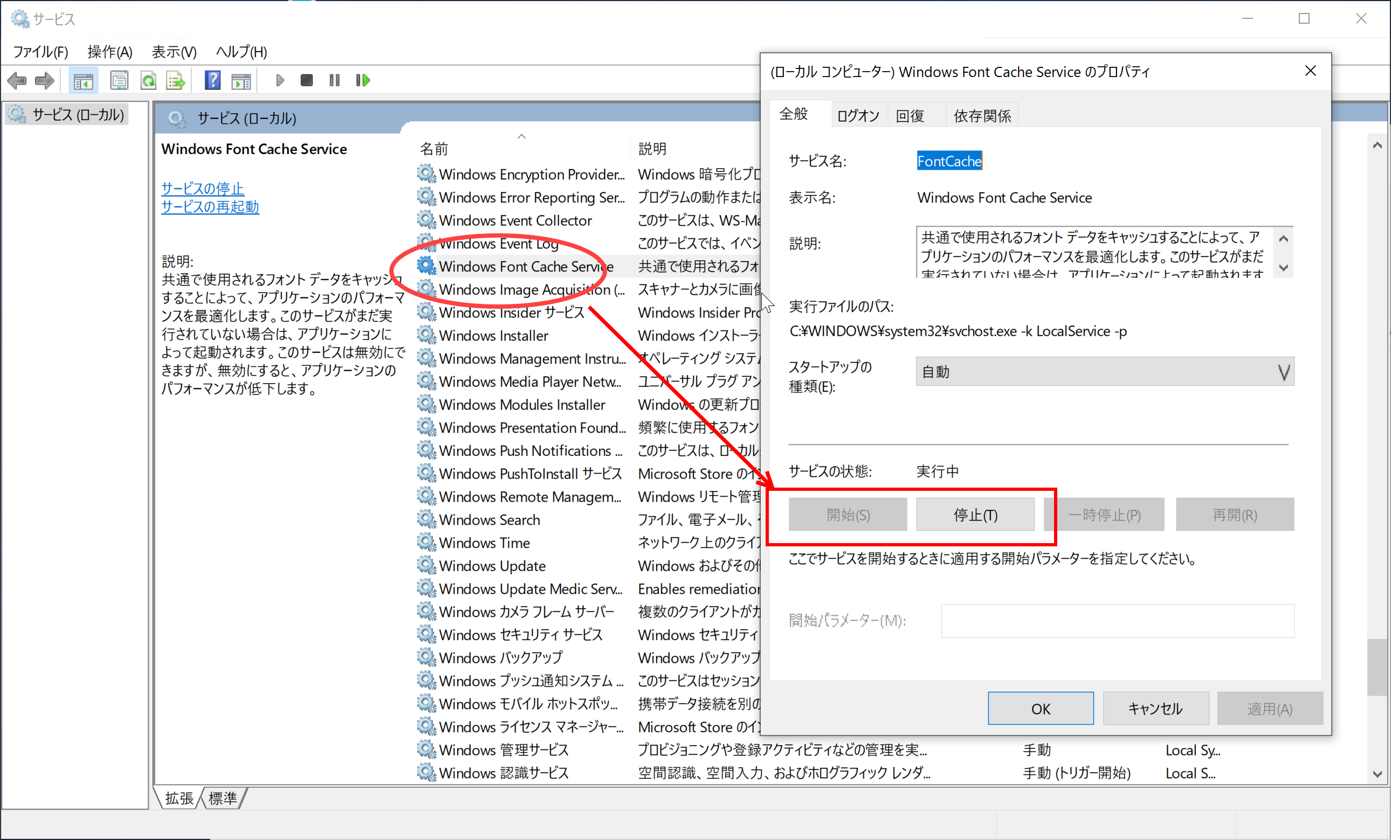
Task: Click the selected FontCache service name field
Action: (x=949, y=161)
